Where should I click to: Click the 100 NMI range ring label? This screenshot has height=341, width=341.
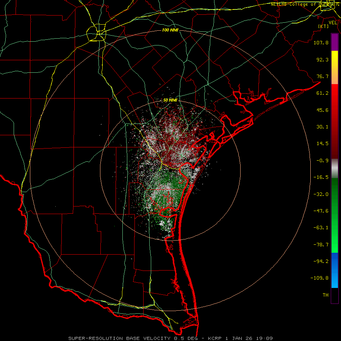pyautogui.click(x=170, y=30)
